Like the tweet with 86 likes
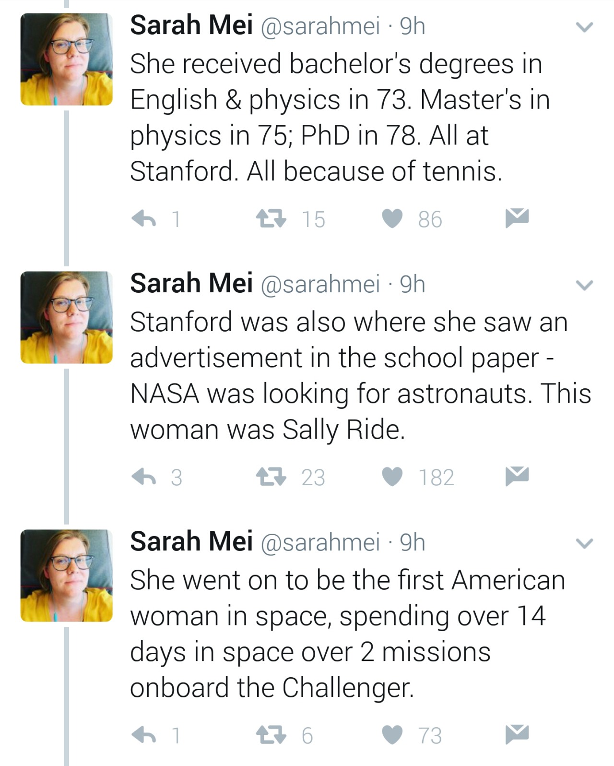 pos(392,219)
